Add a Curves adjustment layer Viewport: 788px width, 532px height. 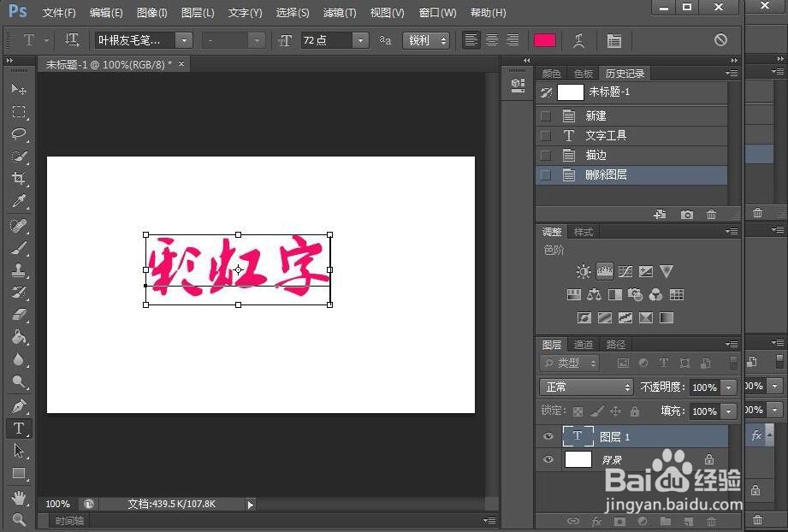click(625, 272)
